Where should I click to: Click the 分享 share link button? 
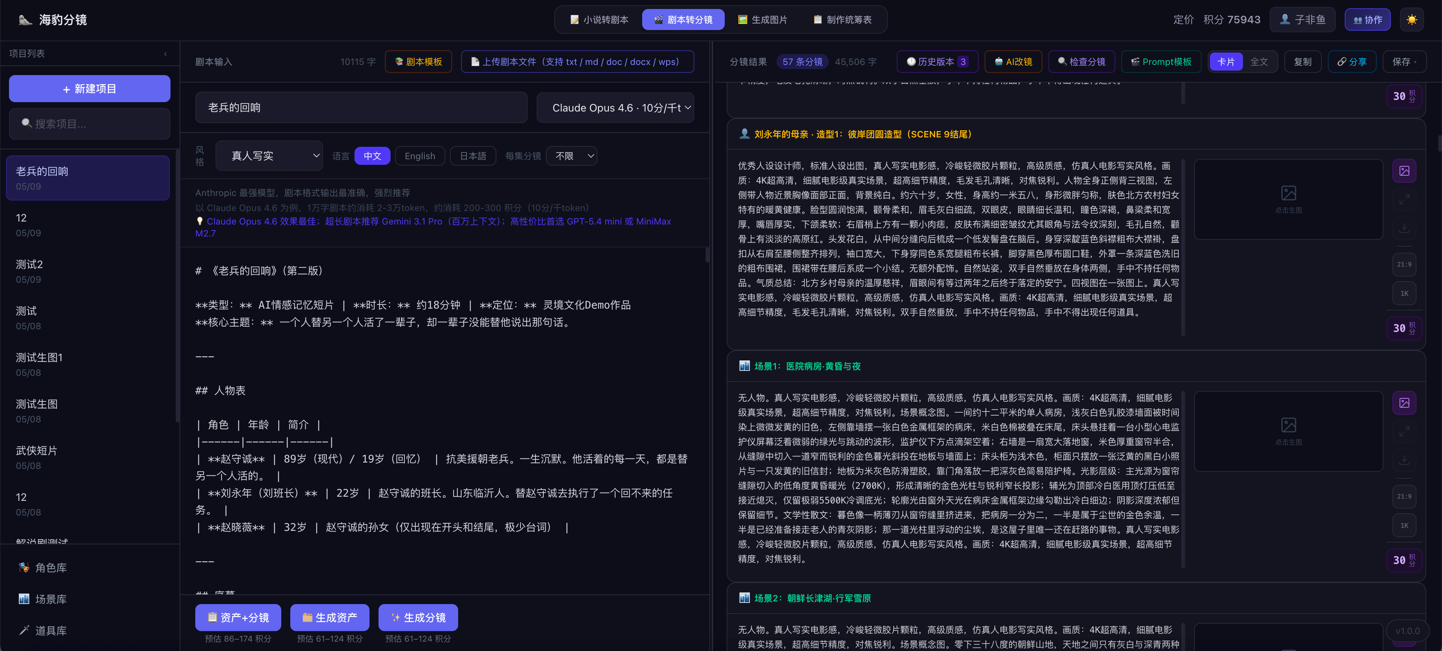[x=1352, y=62]
